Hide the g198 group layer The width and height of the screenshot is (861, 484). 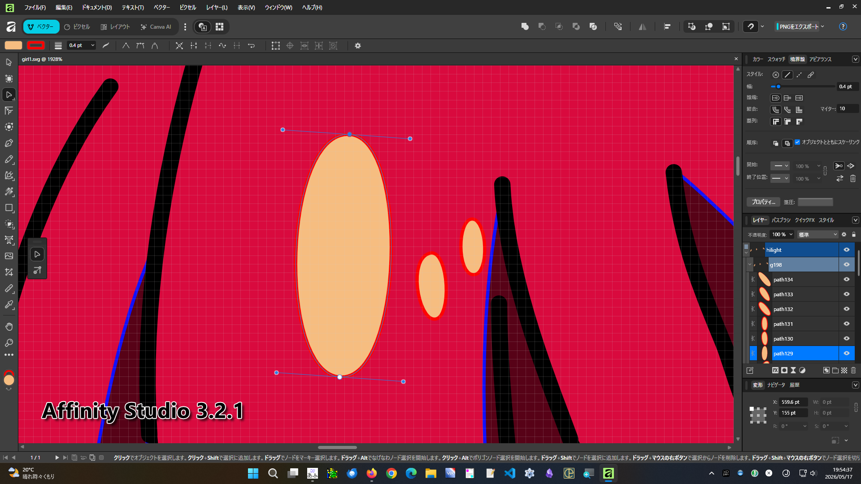(x=847, y=265)
